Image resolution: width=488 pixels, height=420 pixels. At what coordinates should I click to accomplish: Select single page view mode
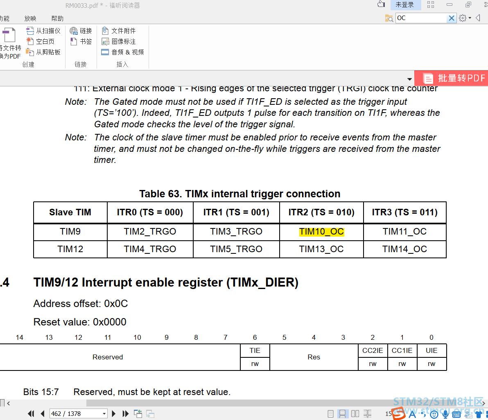[x=330, y=413]
